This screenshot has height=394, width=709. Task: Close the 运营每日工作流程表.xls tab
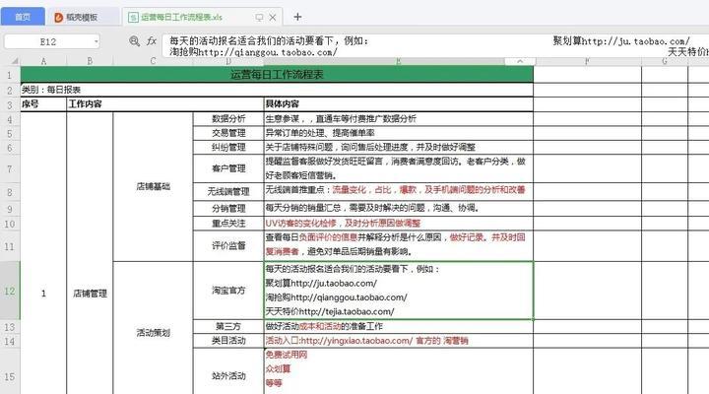(x=273, y=17)
